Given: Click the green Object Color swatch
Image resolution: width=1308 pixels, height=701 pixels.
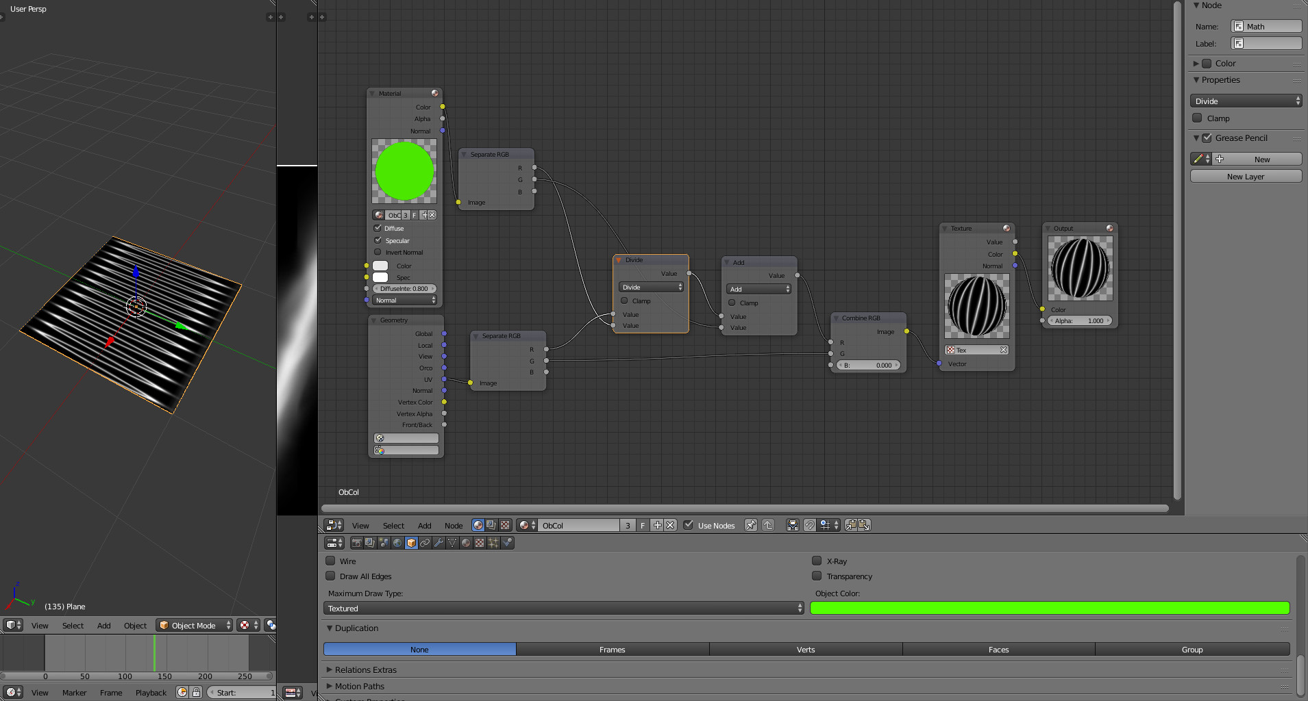Looking at the screenshot, I should pos(1050,608).
